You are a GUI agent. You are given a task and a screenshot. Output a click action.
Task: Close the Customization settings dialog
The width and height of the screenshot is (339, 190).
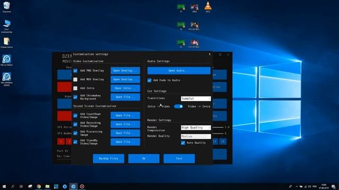[210, 54]
